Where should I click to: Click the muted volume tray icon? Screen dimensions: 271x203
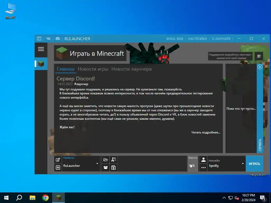point(237,198)
